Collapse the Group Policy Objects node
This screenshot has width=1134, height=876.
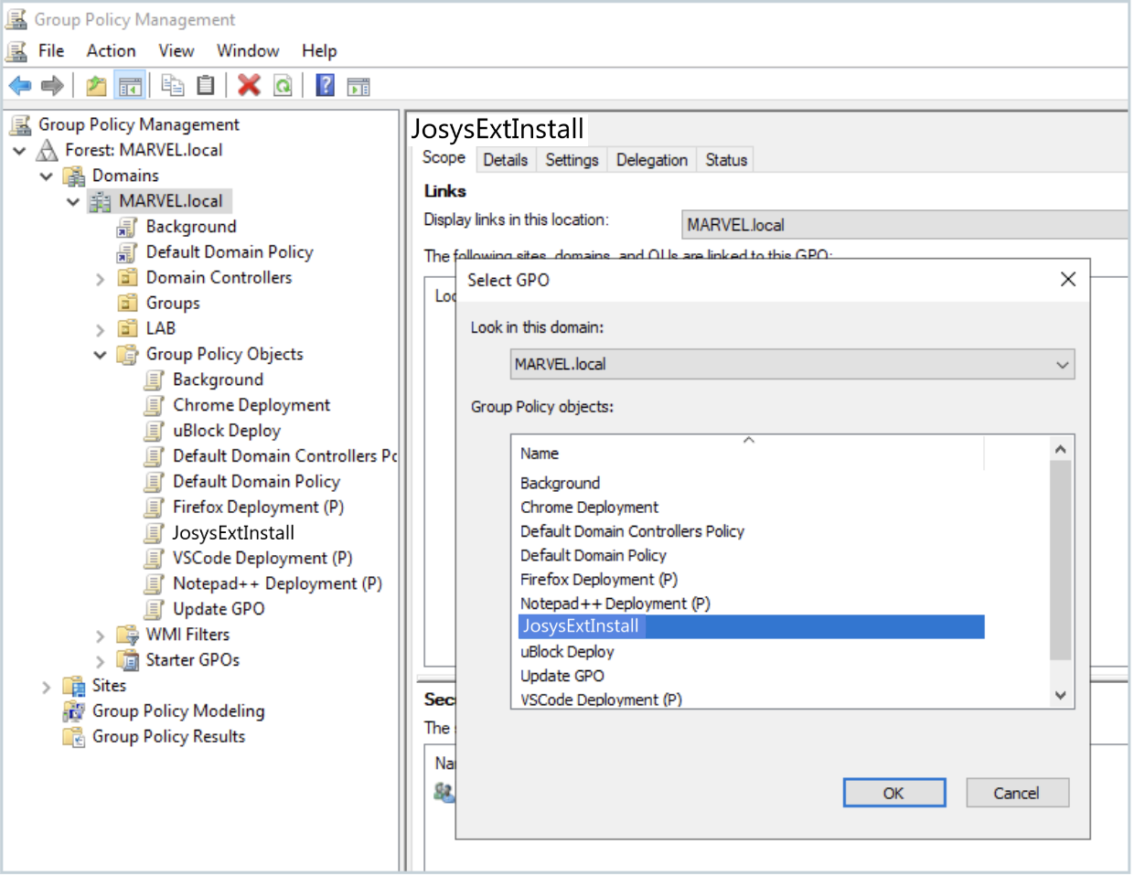tap(101, 355)
